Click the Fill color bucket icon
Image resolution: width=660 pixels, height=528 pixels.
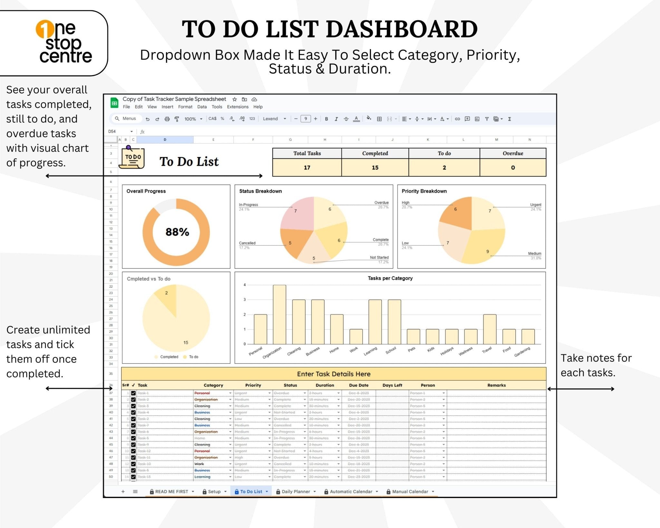[368, 119]
